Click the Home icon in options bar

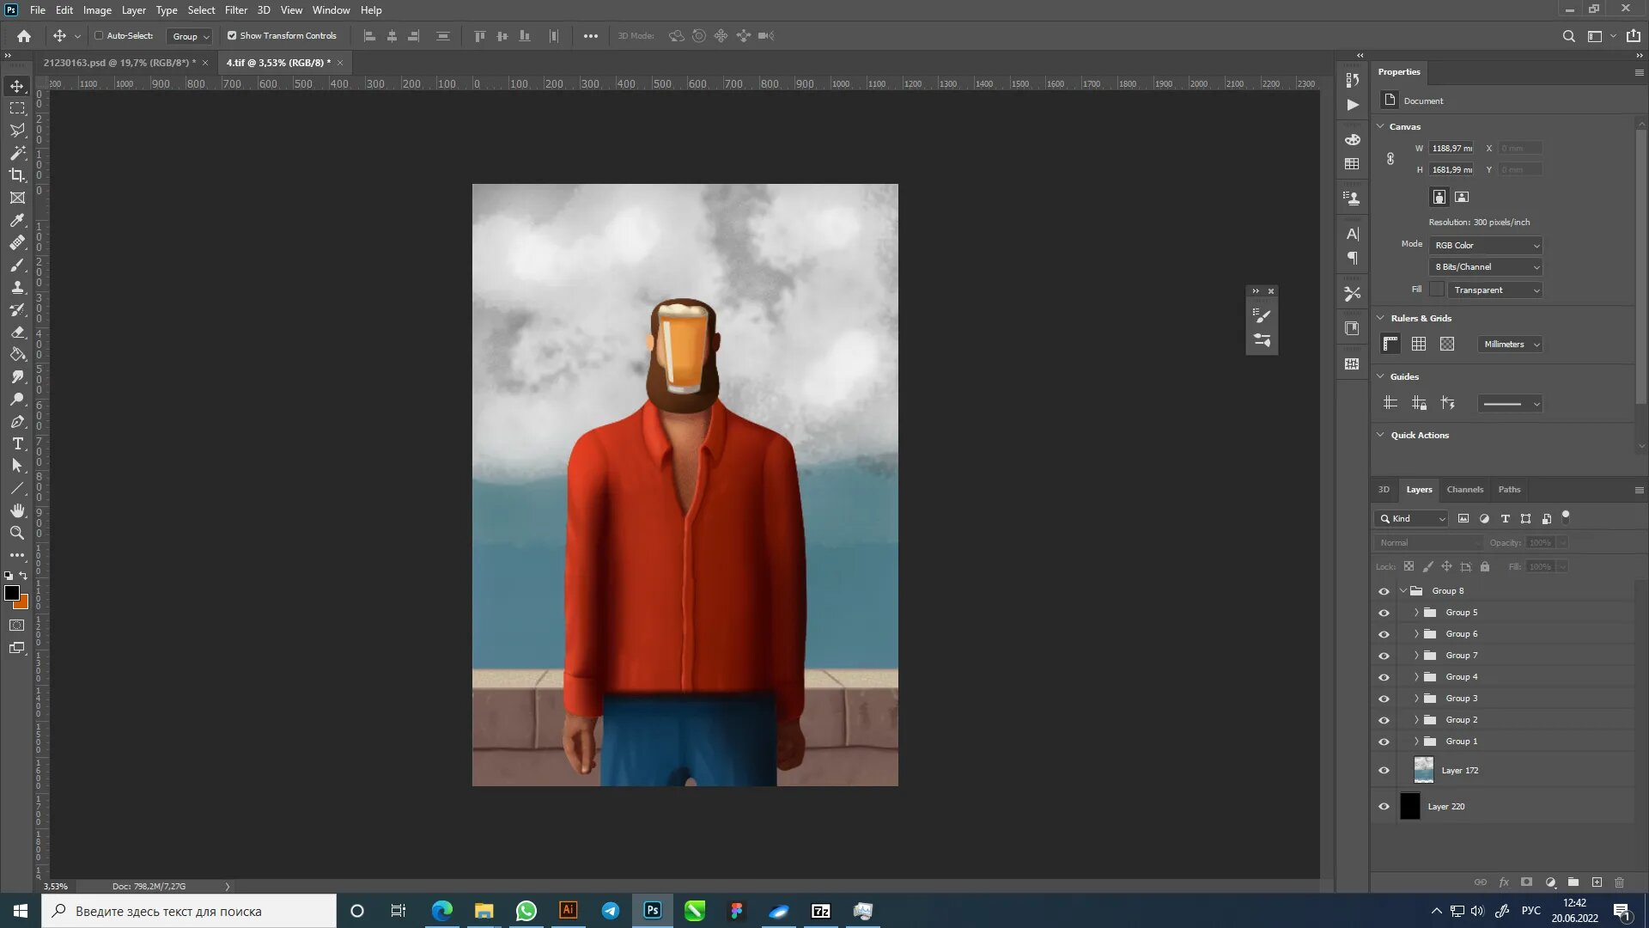24,36
